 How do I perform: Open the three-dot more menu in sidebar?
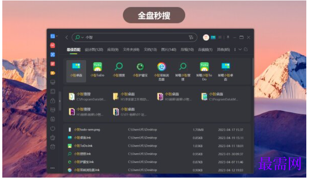pyautogui.click(x=53, y=168)
